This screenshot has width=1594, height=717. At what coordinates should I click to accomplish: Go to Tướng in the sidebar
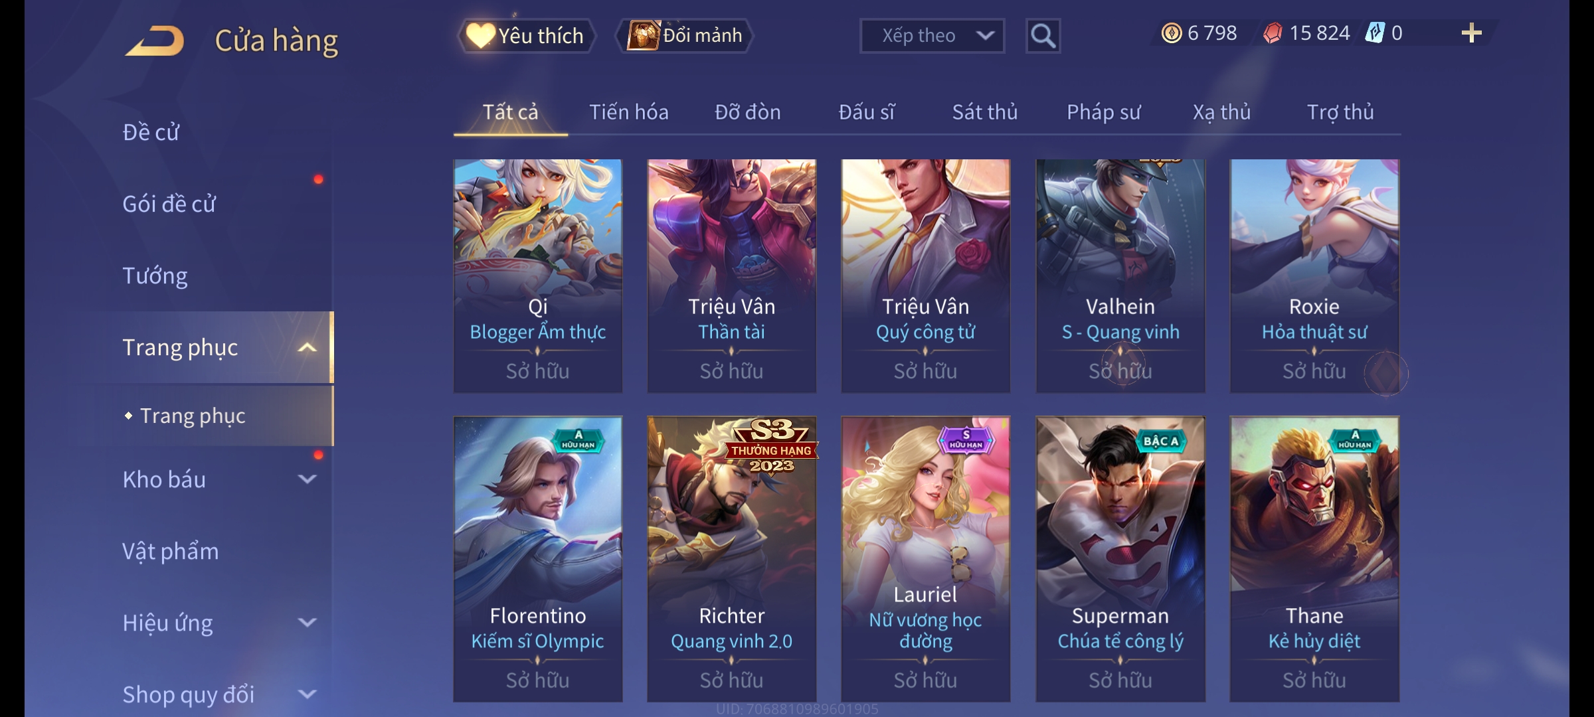tap(155, 276)
